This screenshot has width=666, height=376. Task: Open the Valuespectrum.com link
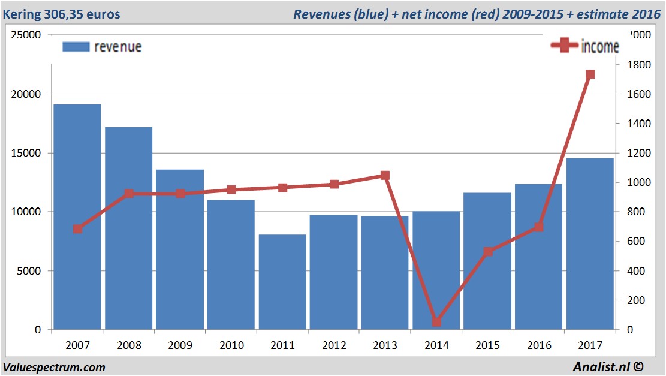pyautogui.click(x=54, y=367)
